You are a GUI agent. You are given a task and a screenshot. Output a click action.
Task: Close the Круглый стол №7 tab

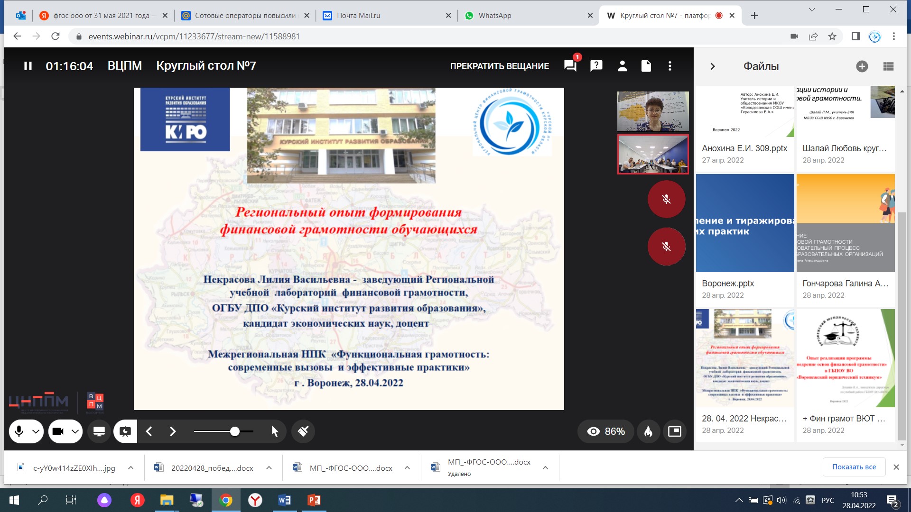click(732, 16)
